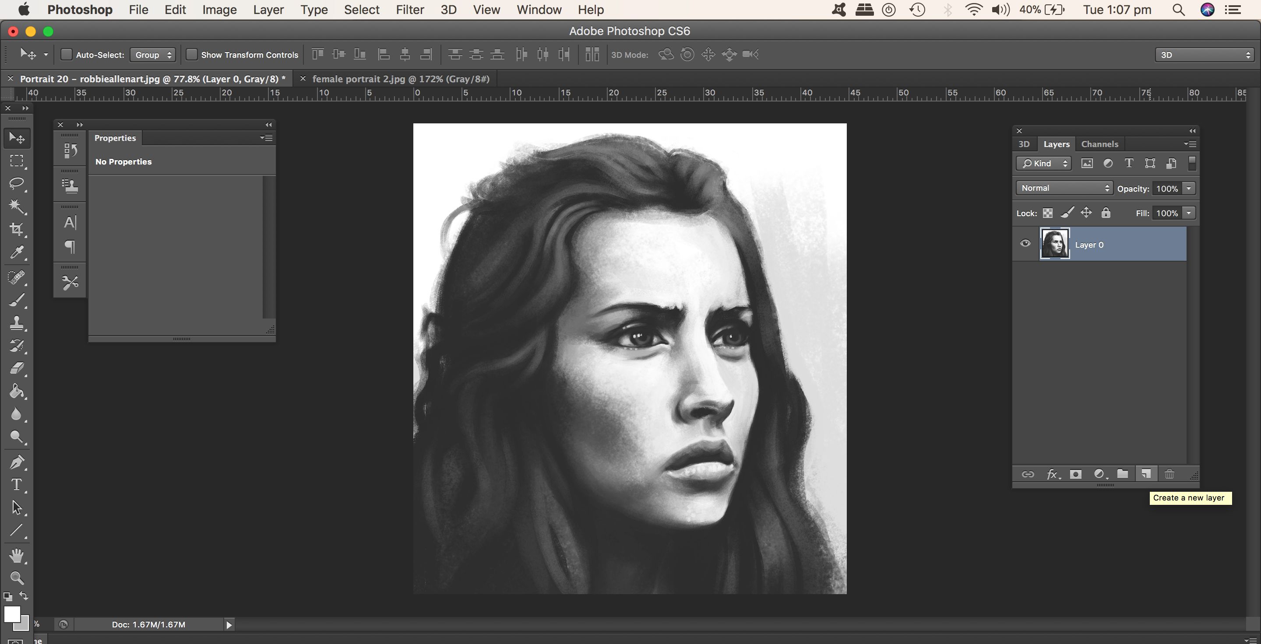1261x644 pixels.
Task: Switch to the 3D panel tab
Action: tap(1024, 144)
